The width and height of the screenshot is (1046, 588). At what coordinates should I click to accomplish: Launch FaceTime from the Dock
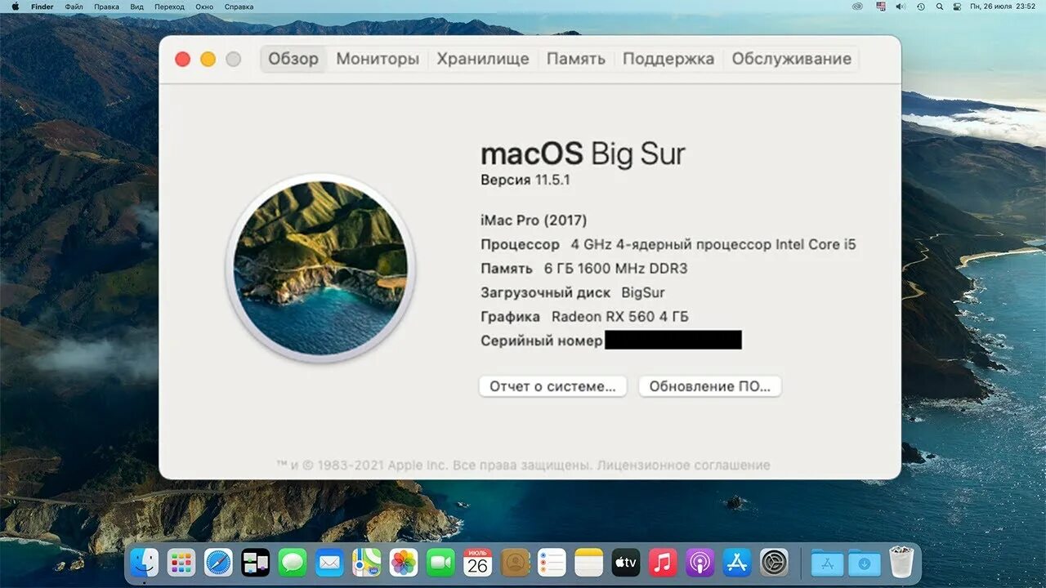[x=440, y=562]
